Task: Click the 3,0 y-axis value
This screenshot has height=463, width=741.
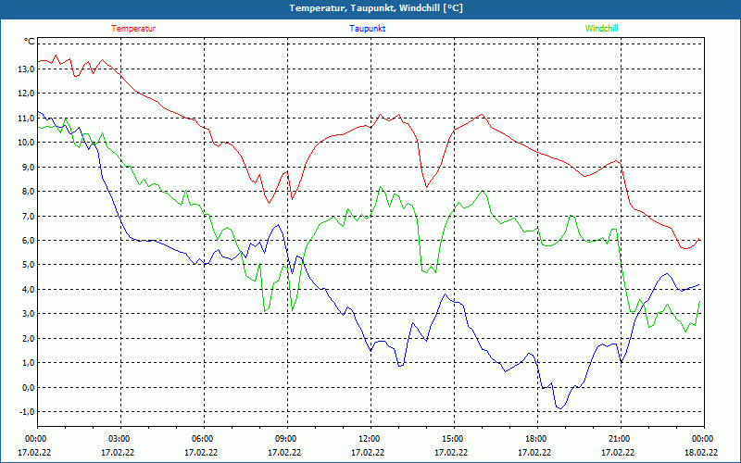Action: click(x=29, y=314)
